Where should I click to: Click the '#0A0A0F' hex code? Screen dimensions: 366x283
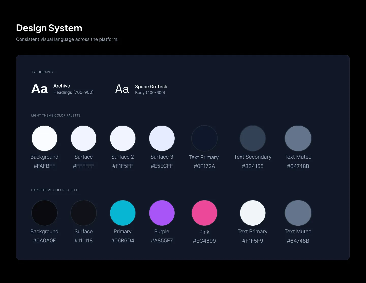[x=44, y=241]
